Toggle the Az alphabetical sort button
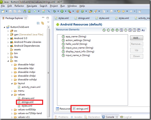The width and height of the screenshot is (151, 120). click(x=143, y=30)
